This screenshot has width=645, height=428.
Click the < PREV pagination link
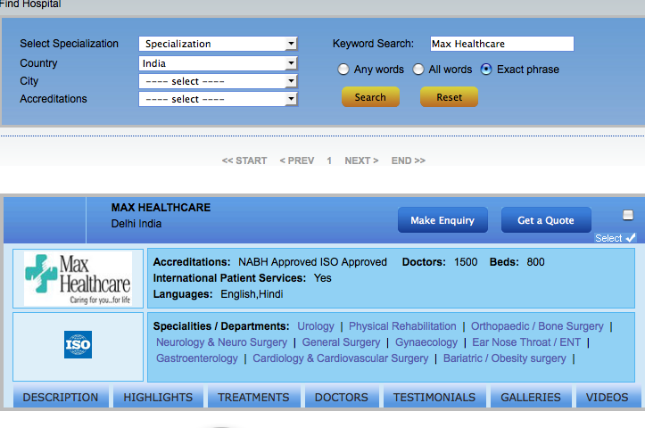pos(297,160)
